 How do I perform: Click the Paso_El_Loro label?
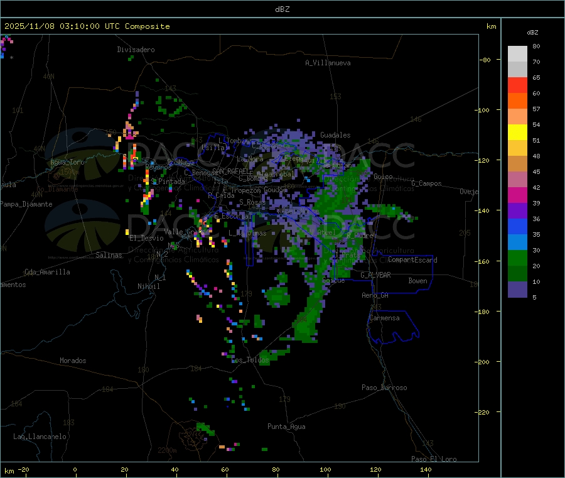click(x=434, y=459)
